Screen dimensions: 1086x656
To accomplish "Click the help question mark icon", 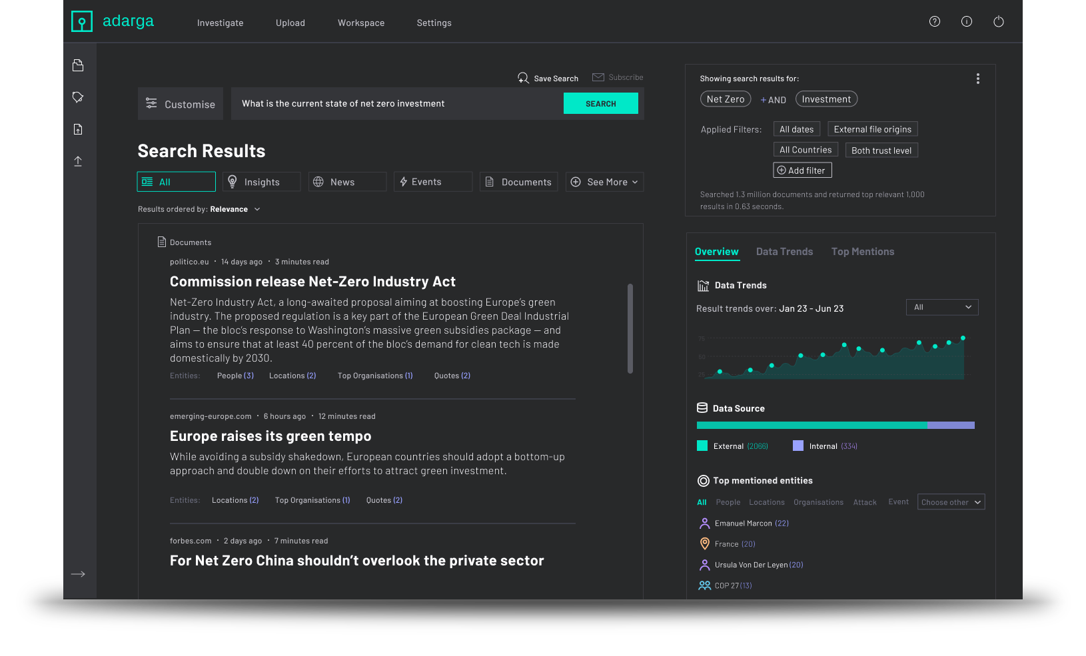I will tap(935, 22).
